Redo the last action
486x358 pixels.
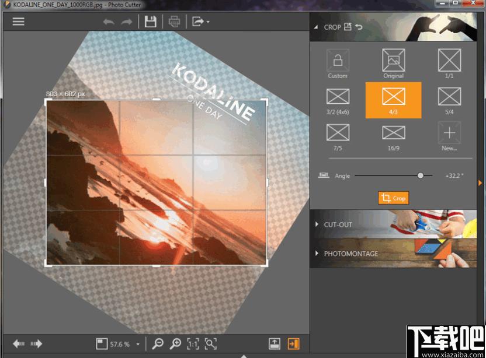pos(126,22)
